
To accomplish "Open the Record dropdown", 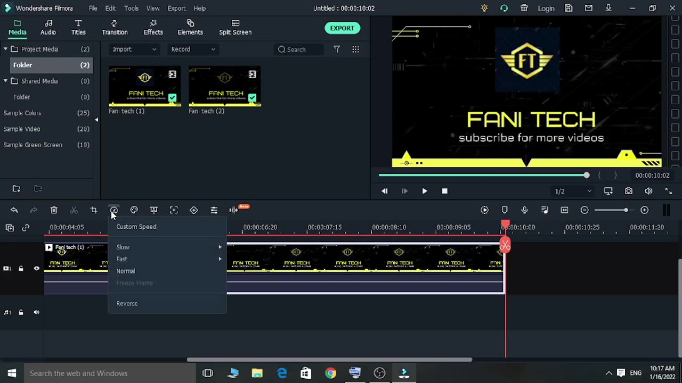I will 193,49.
